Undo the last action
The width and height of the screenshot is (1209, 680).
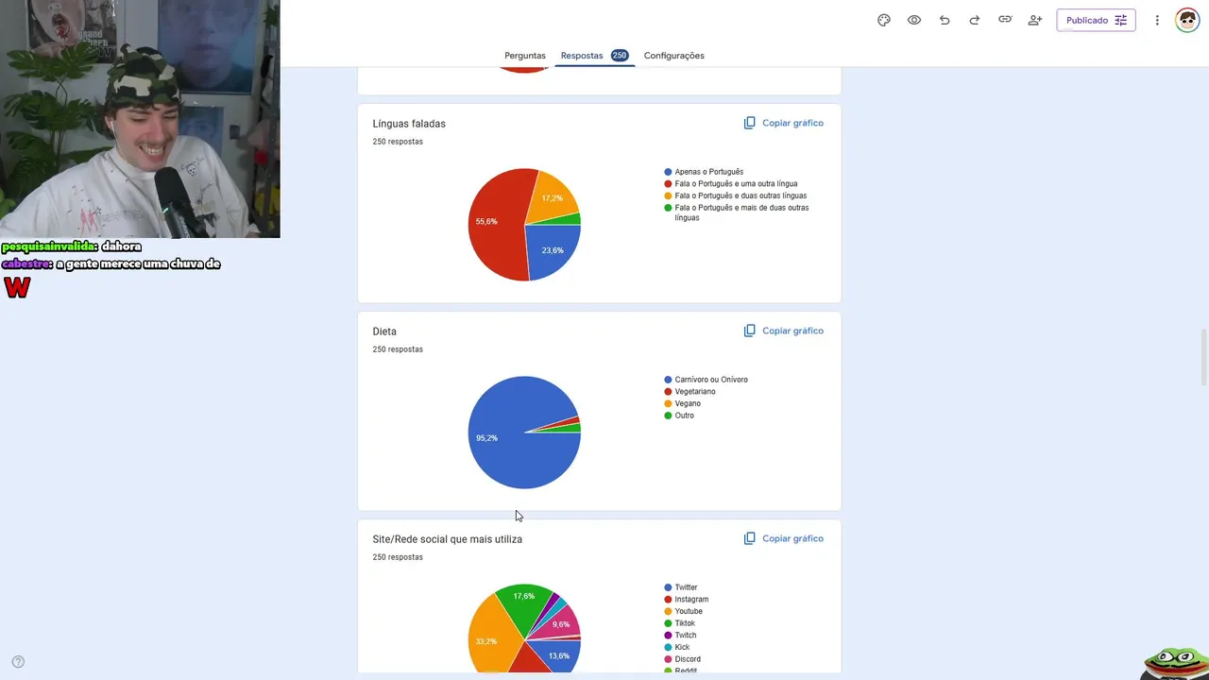945,20
